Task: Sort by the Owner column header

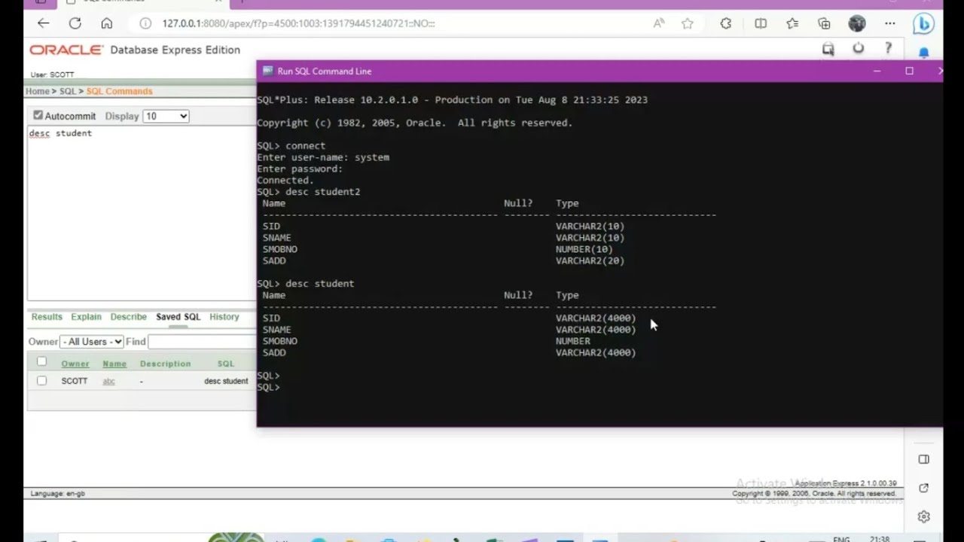Action: 75,364
